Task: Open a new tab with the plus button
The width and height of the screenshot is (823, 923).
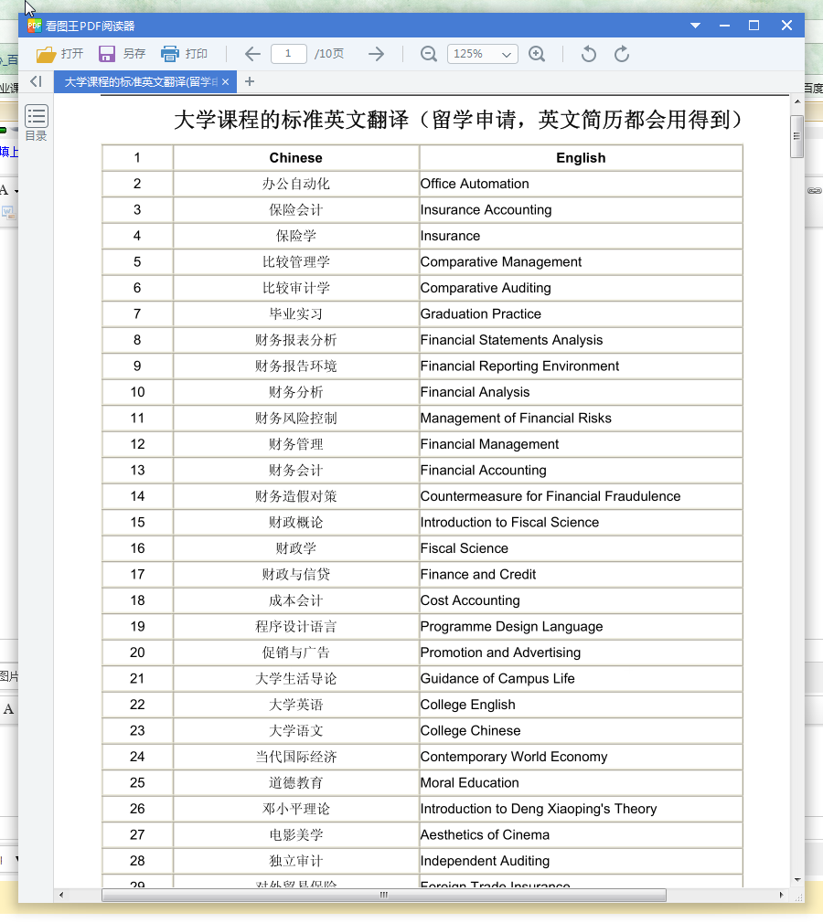Action: pos(249,81)
